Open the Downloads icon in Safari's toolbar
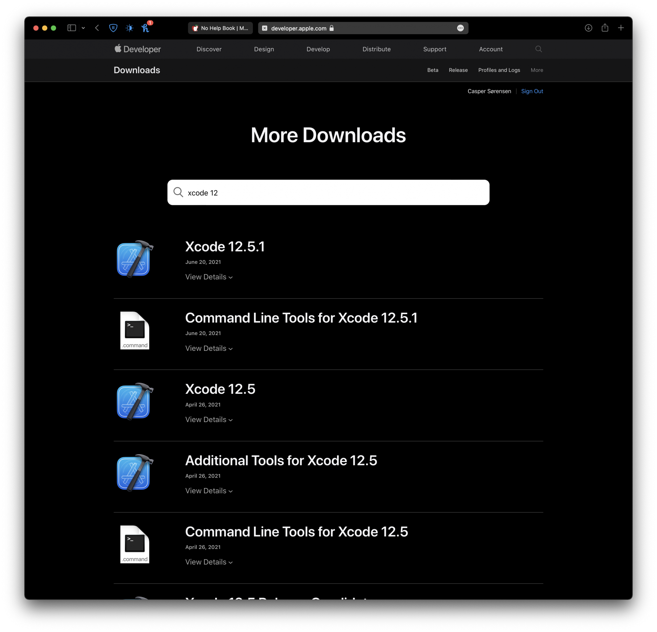 (x=588, y=28)
